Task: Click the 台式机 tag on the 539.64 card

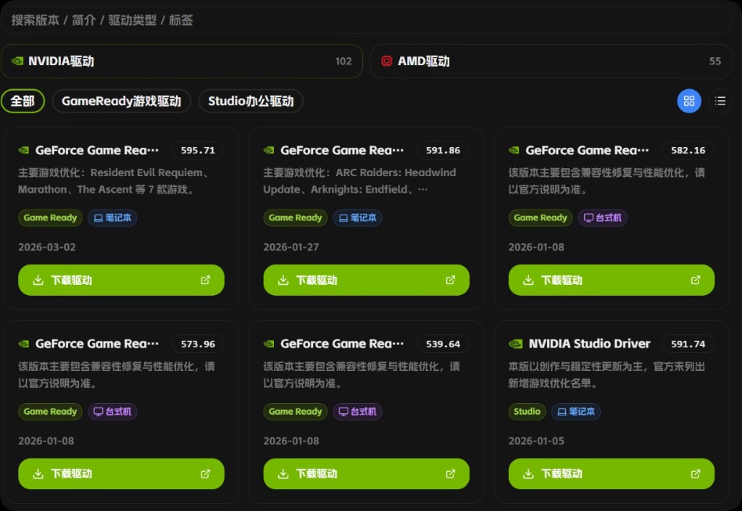Action: 358,411
